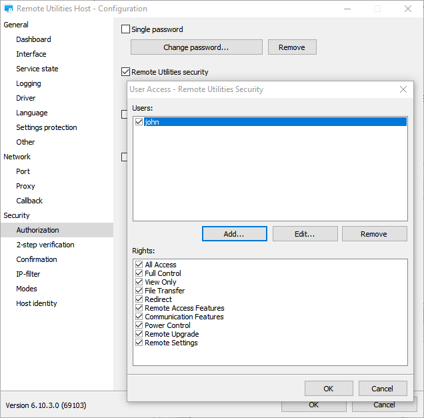Enable the Single password checkbox

point(125,29)
